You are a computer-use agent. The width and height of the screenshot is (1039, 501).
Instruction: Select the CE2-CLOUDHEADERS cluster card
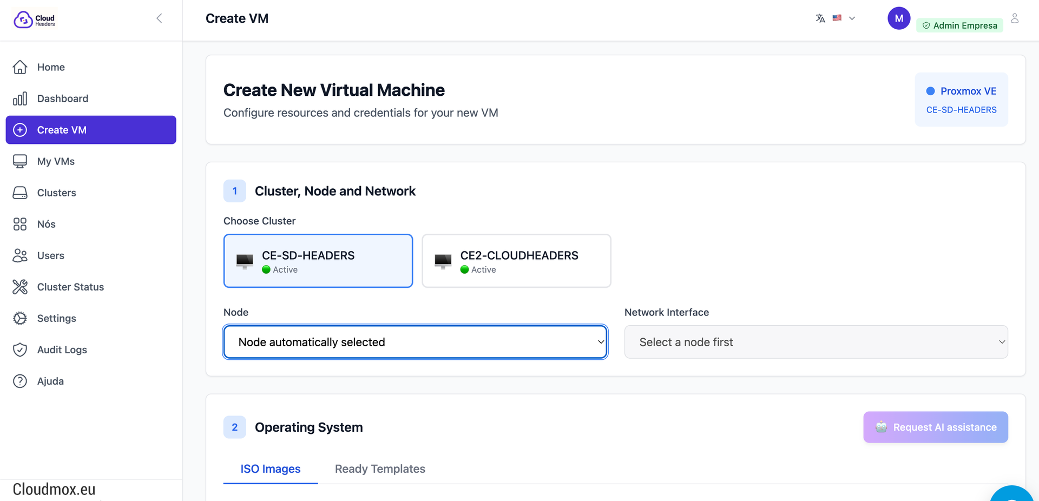coord(516,261)
